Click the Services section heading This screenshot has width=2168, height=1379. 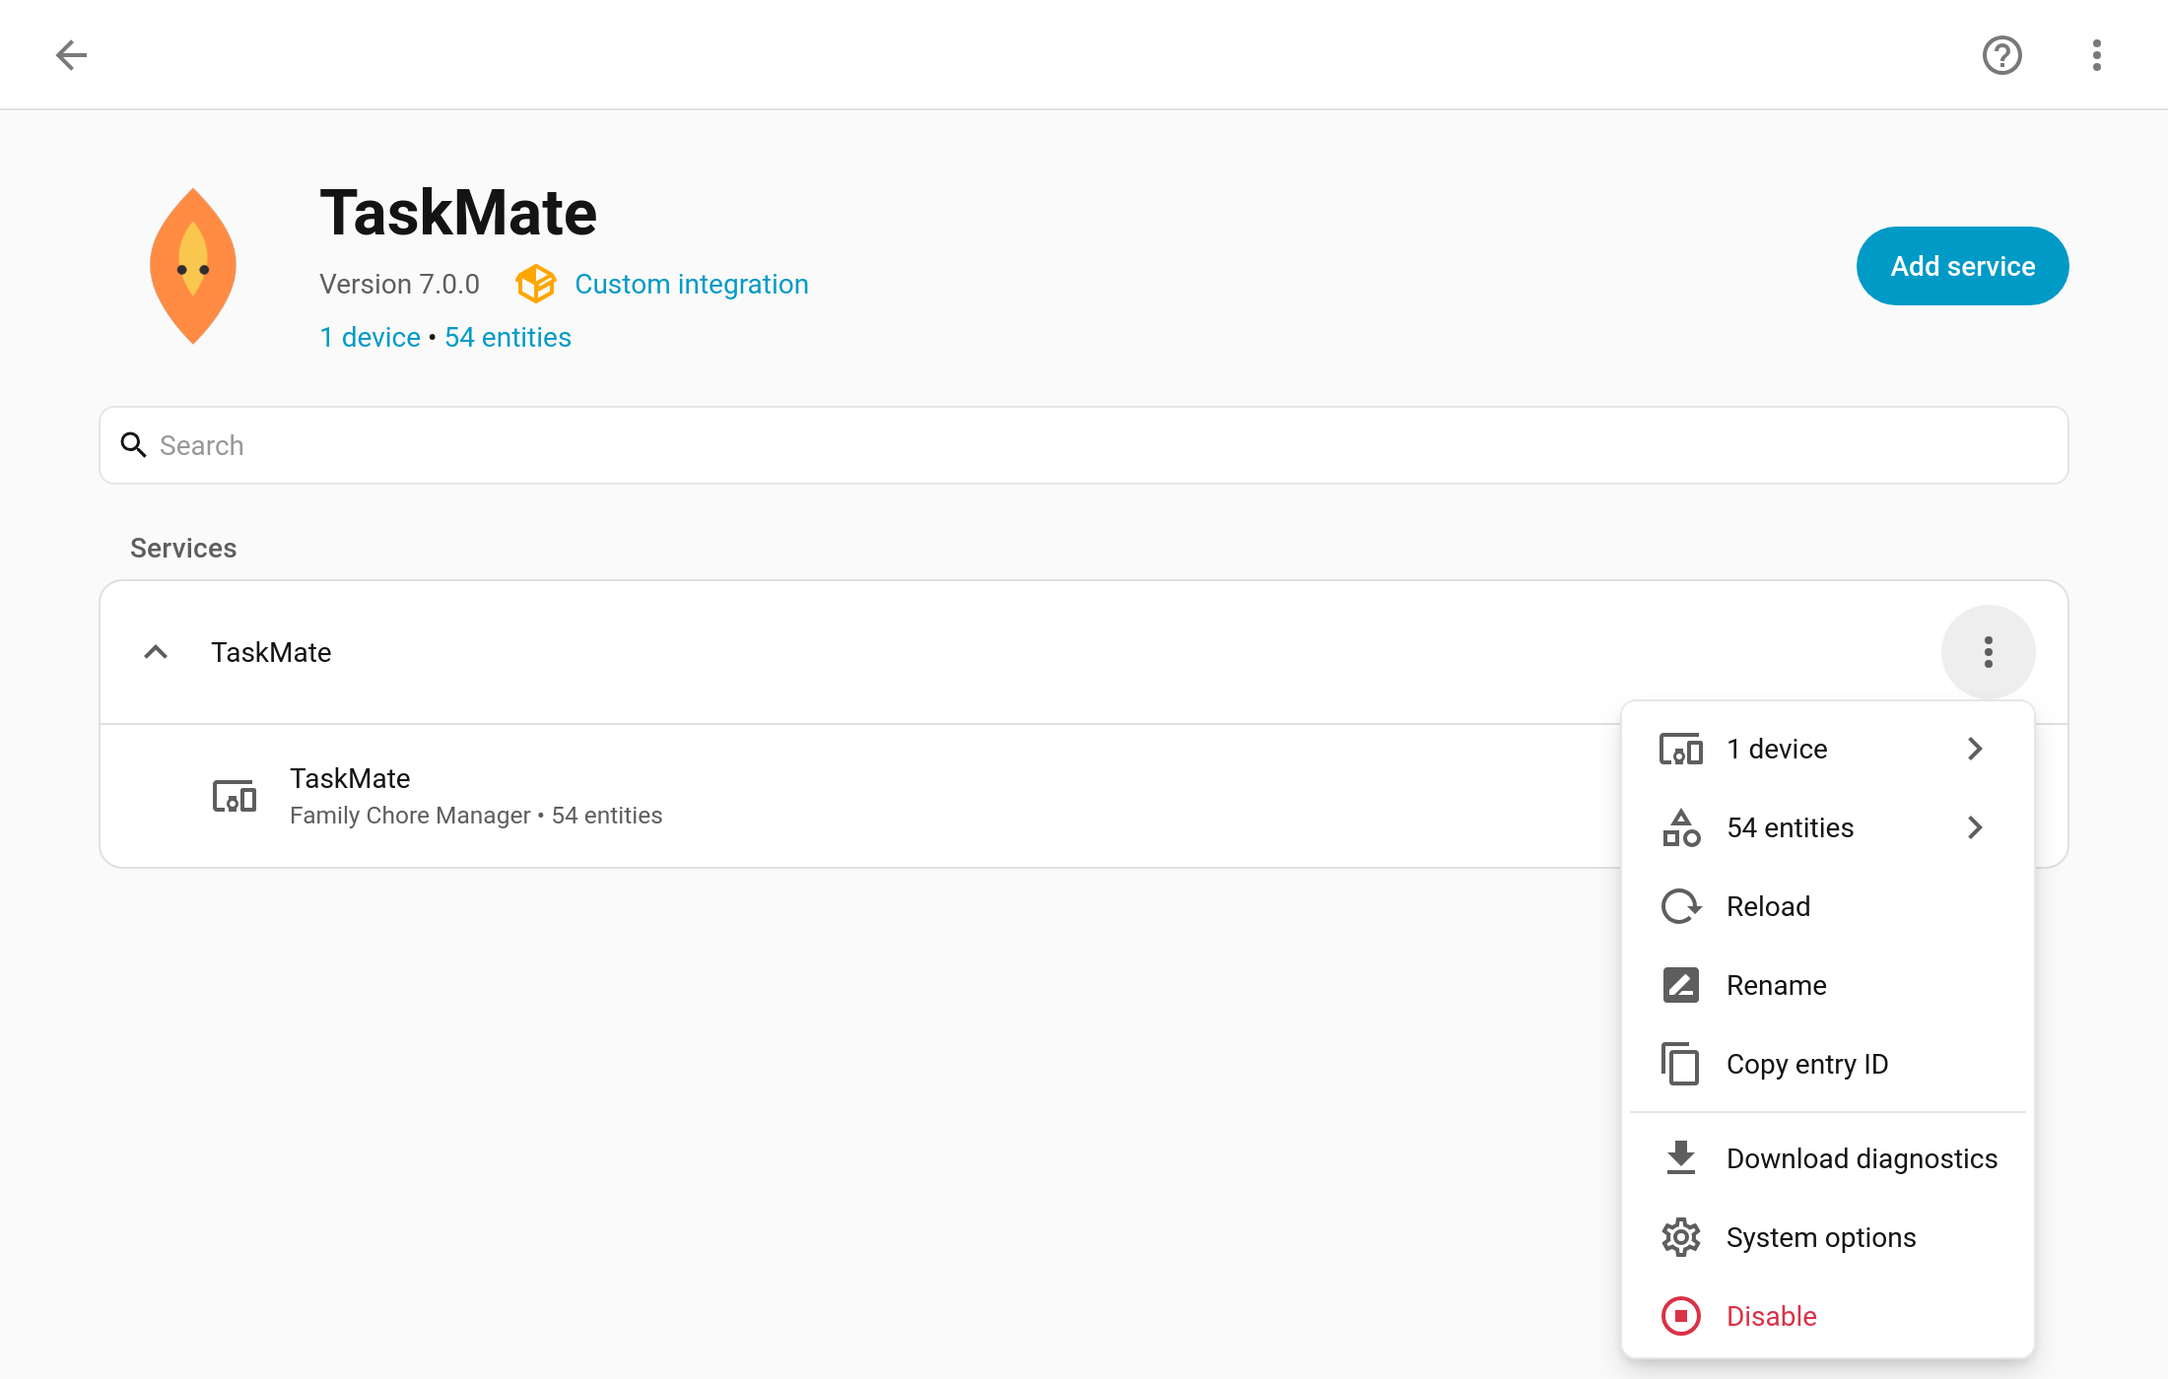tap(183, 548)
